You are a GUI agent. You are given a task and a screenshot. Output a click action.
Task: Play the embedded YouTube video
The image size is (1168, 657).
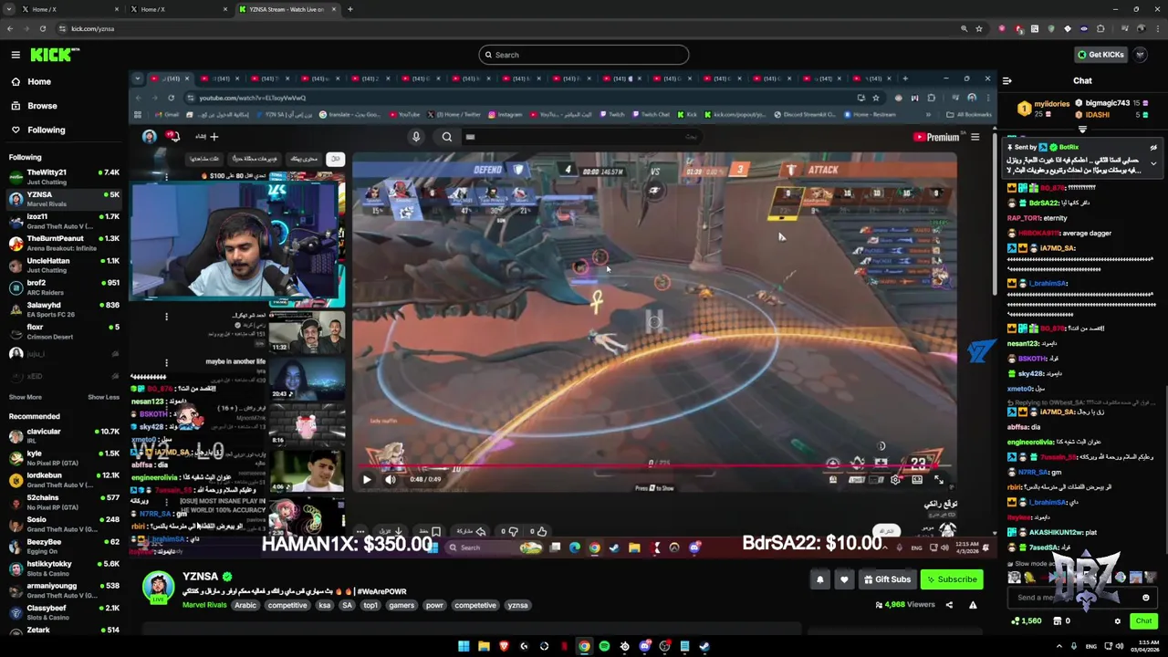coord(367,479)
